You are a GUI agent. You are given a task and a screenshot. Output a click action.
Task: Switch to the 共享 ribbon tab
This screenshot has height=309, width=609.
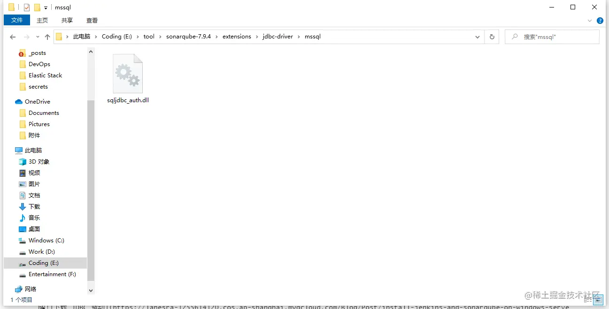(x=67, y=20)
